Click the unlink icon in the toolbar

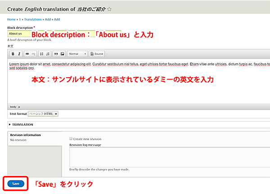pos(34,54)
